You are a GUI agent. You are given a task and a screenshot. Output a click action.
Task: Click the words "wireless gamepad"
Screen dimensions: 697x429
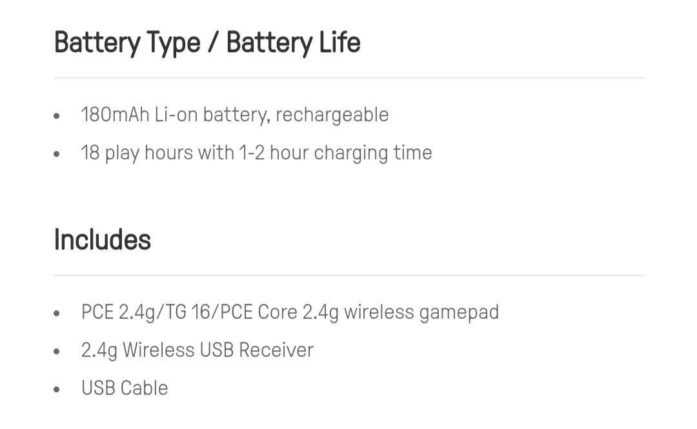click(421, 312)
